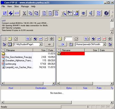
Task: Click the remote filter input field
Action: tap(68, 39)
